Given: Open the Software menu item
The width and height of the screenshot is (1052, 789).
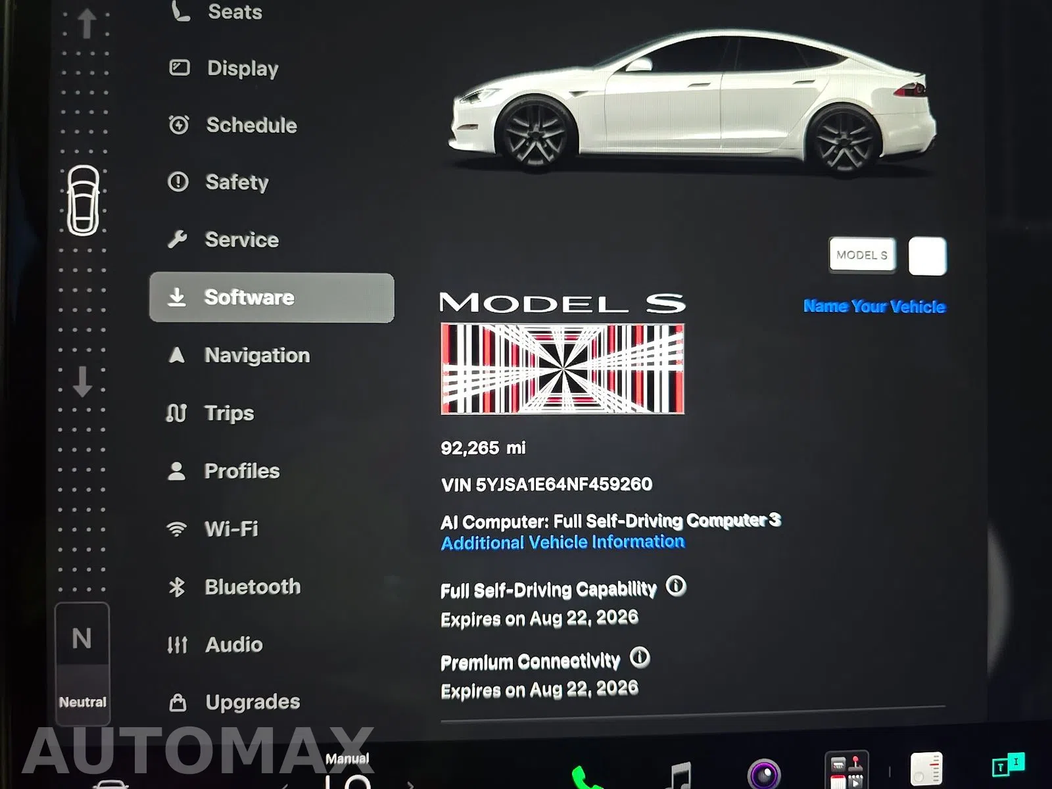Looking at the screenshot, I should [272, 297].
